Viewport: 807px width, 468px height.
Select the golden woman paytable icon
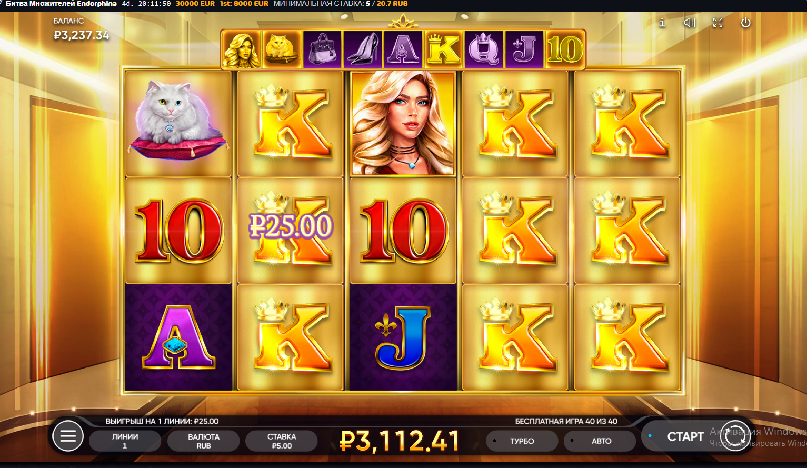coord(241,49)
